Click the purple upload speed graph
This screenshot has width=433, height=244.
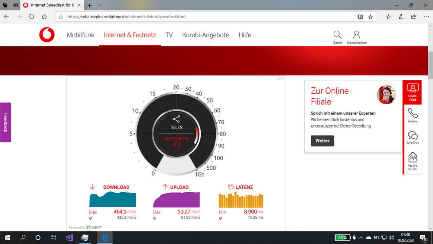[x=176, y=199]
